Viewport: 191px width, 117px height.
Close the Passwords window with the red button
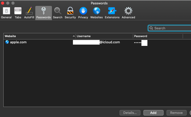3,3
